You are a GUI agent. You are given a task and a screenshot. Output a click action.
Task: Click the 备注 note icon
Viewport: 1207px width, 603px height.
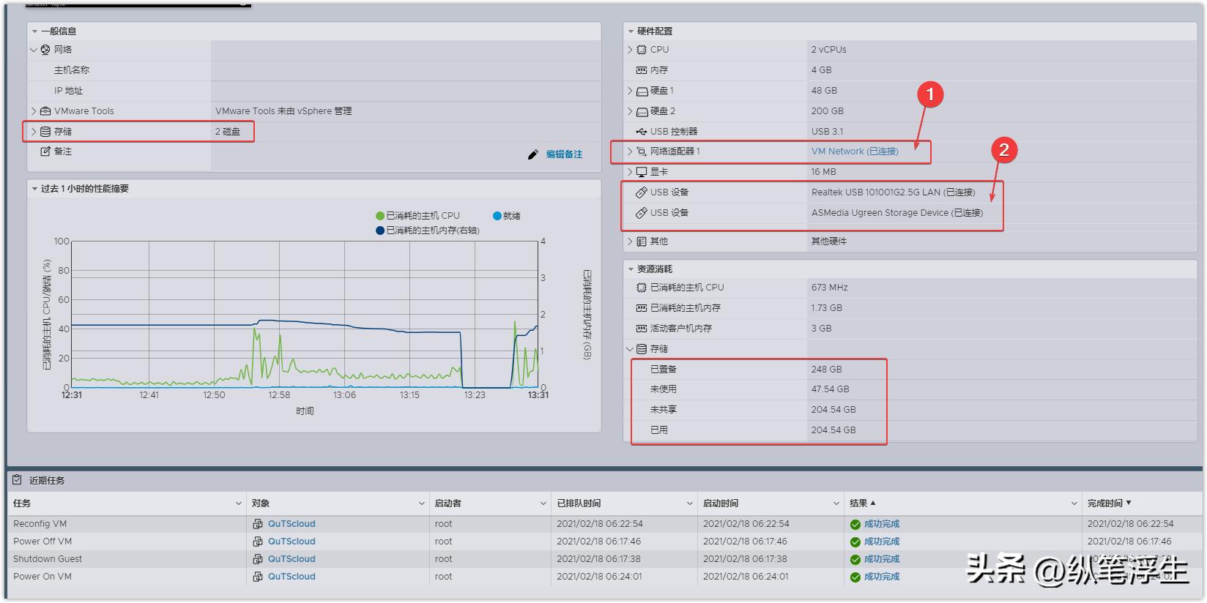(45, 151)
